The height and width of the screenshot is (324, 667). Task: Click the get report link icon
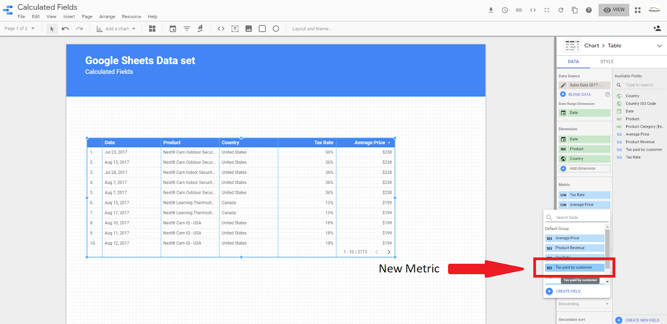coord(519,10)
